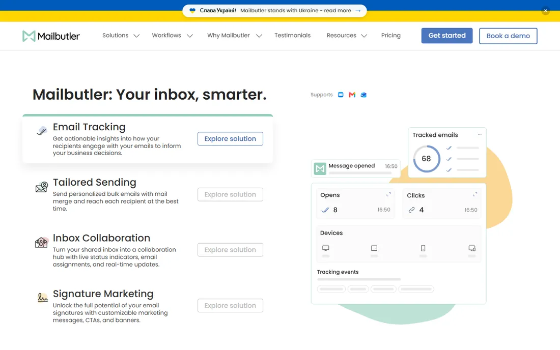This screenshot has height=350, width=560.
Task: Close the Ukraine banner with the X
Action: tap(545, 11)
